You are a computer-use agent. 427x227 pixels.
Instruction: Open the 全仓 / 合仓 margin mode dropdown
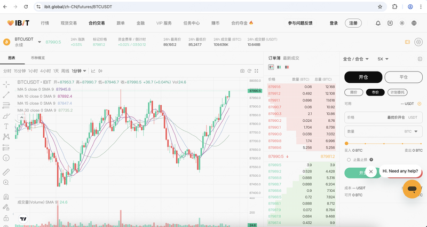click(355, 59)
